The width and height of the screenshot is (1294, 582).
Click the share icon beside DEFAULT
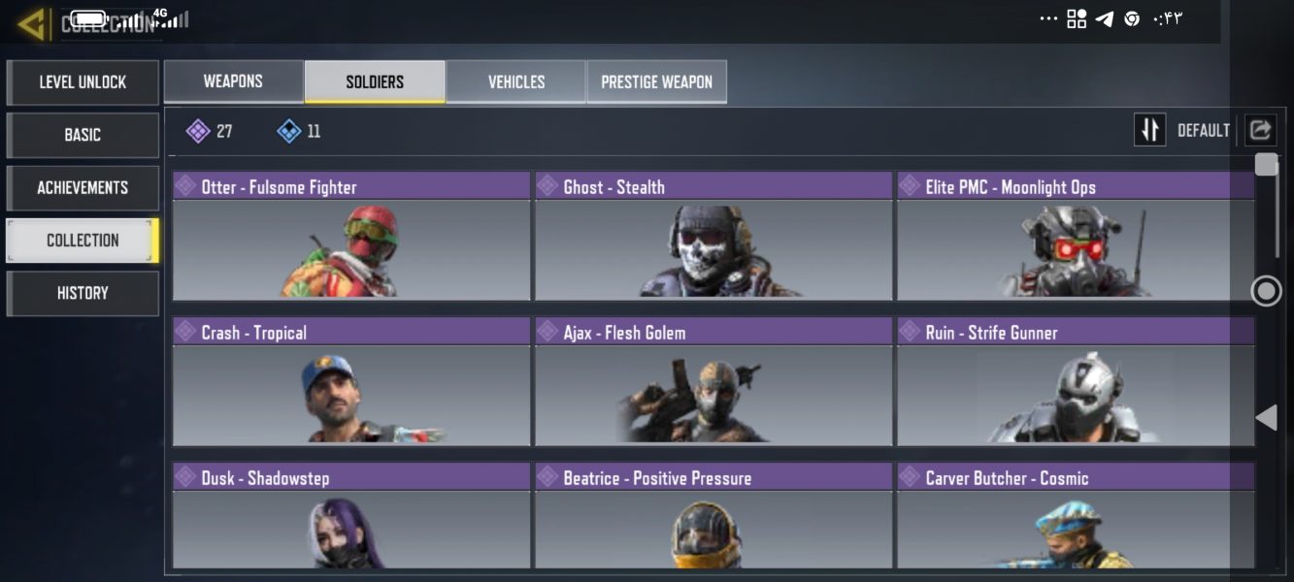click(1260, 129)
